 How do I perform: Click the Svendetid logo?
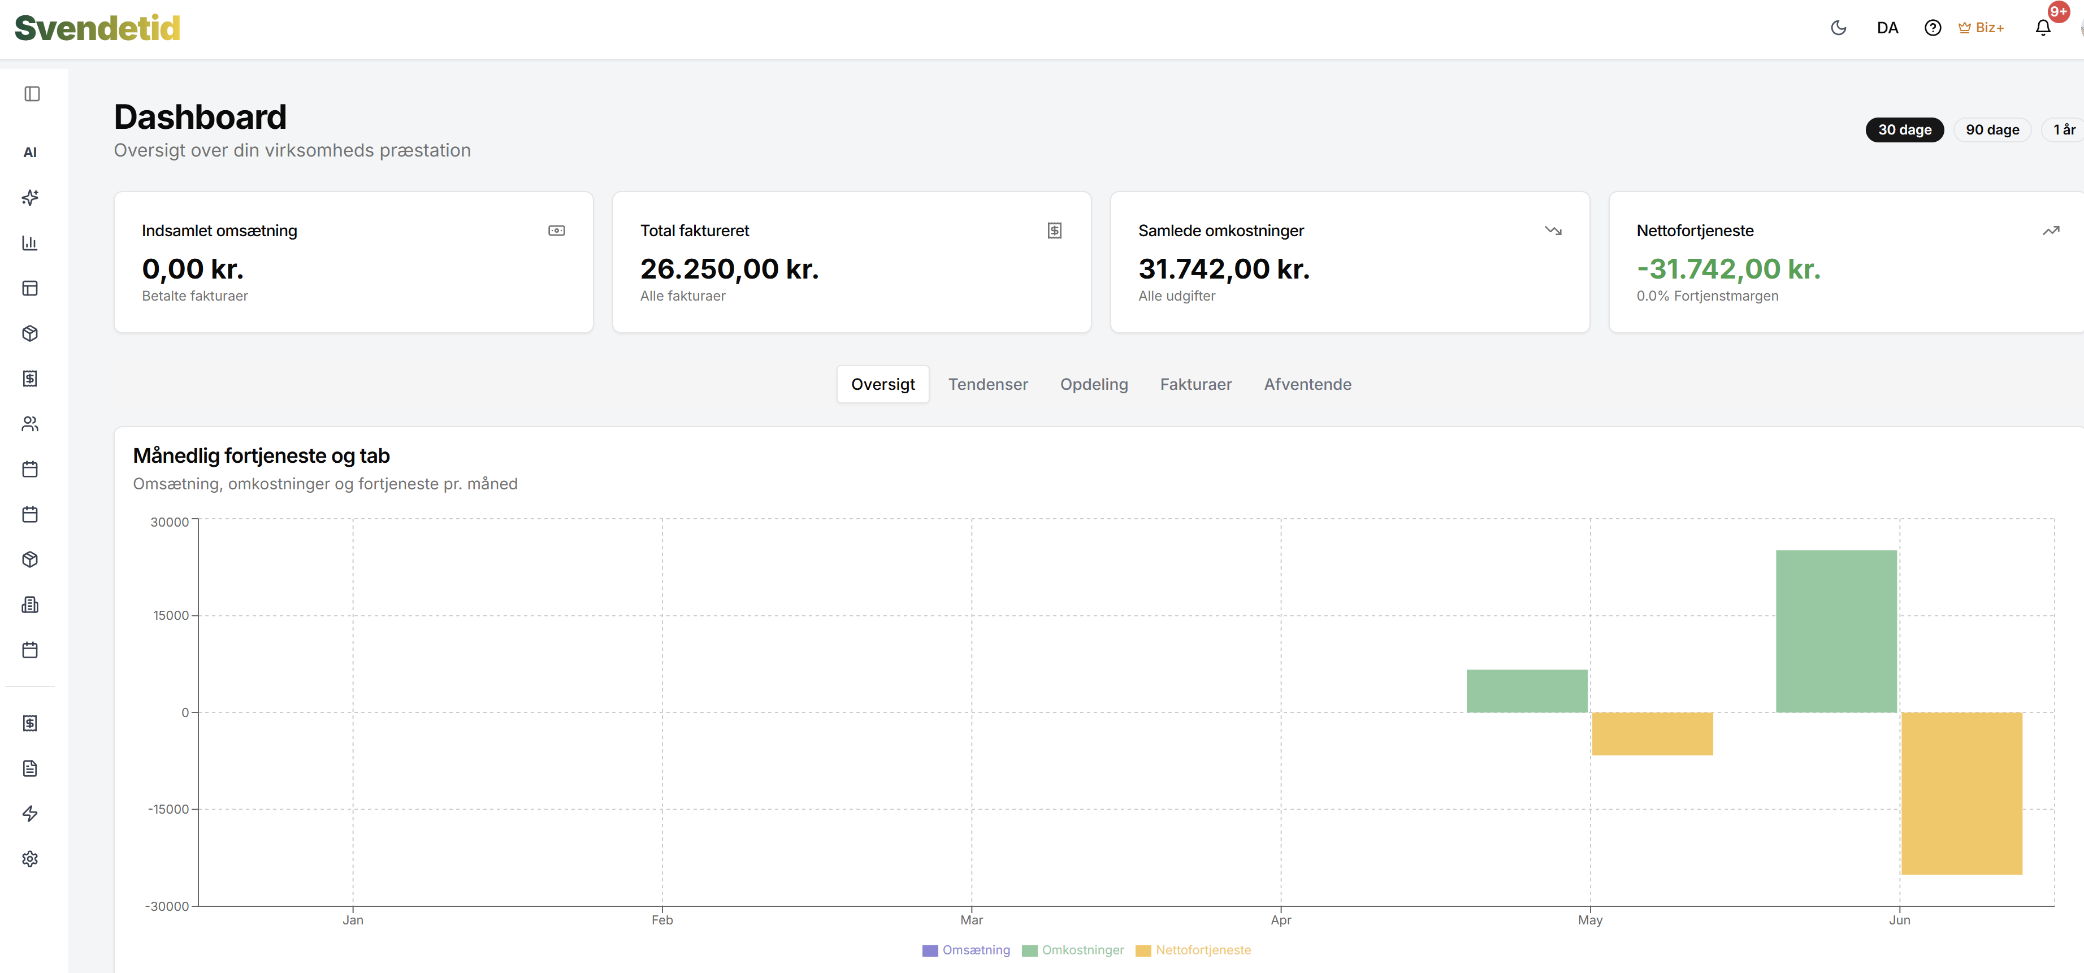[97, 28]
